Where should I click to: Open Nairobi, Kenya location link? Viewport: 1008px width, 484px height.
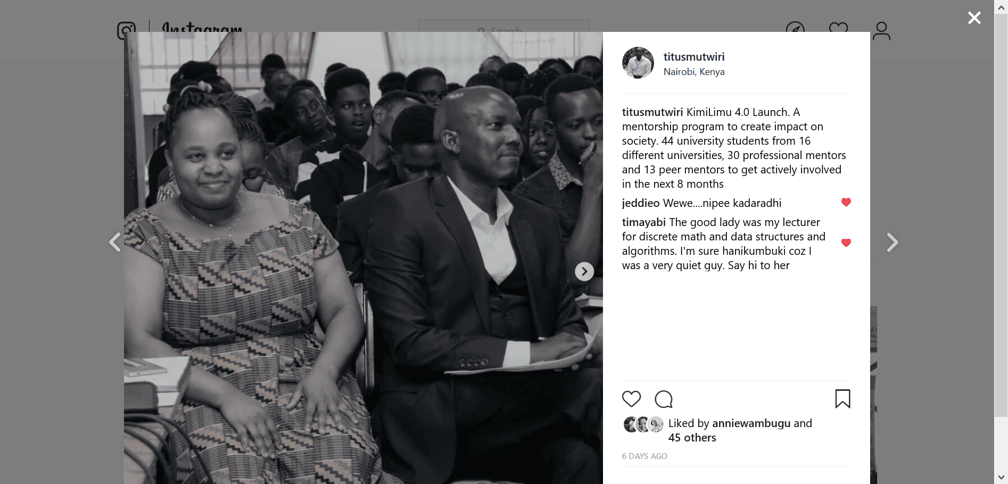[694, 72]
